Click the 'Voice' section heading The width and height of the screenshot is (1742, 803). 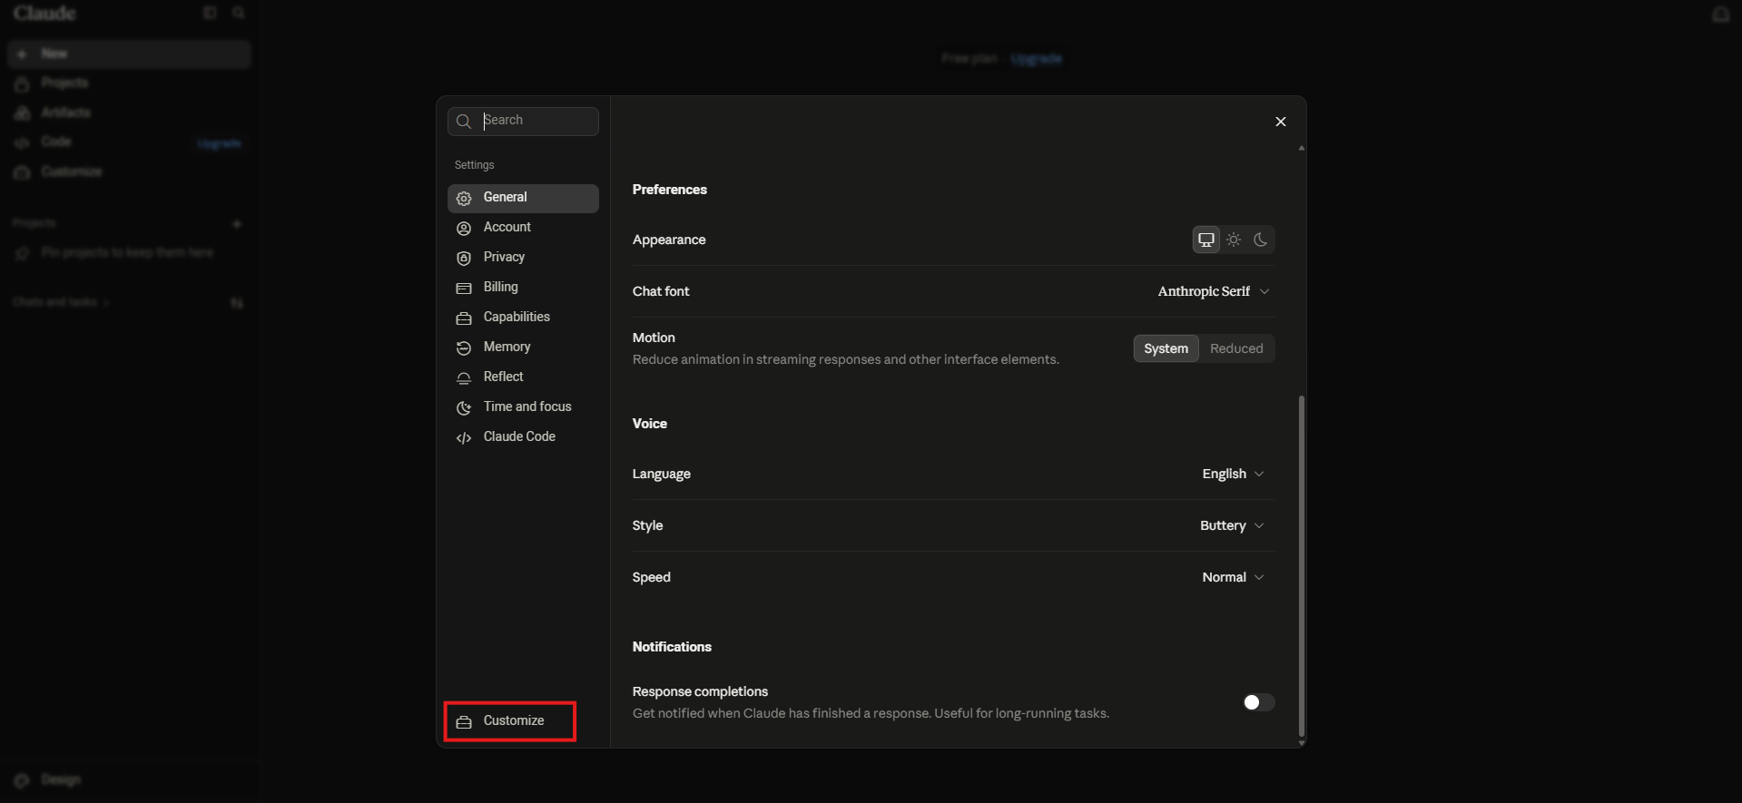coord(650,424)
